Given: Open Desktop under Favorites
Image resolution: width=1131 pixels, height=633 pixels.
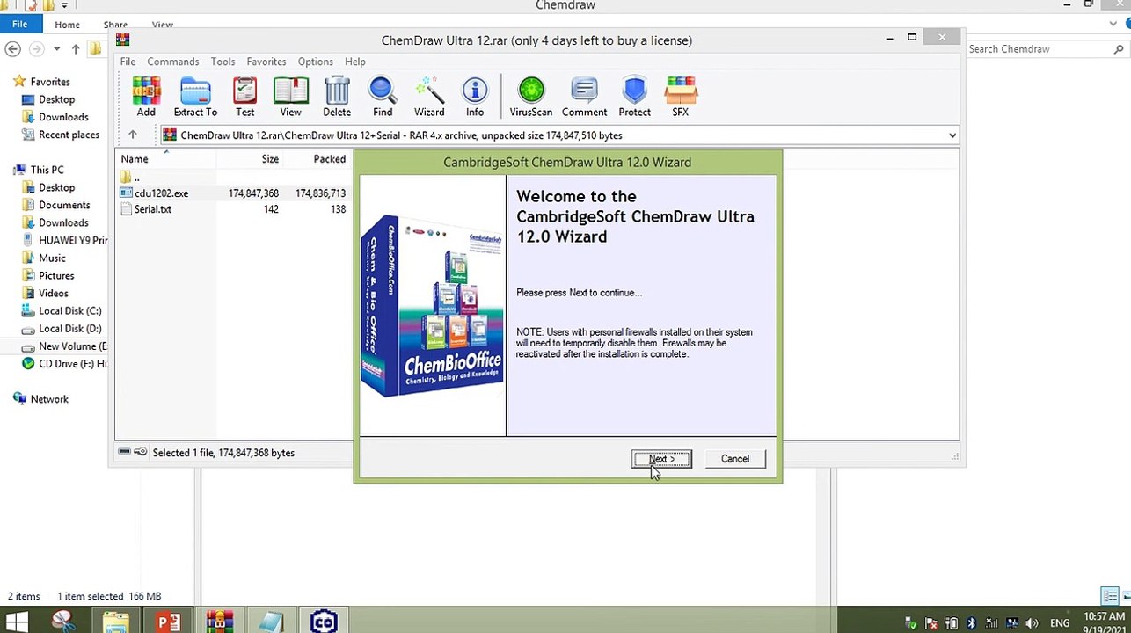Looking at the screenshot, I should click(x=56, y=99).
